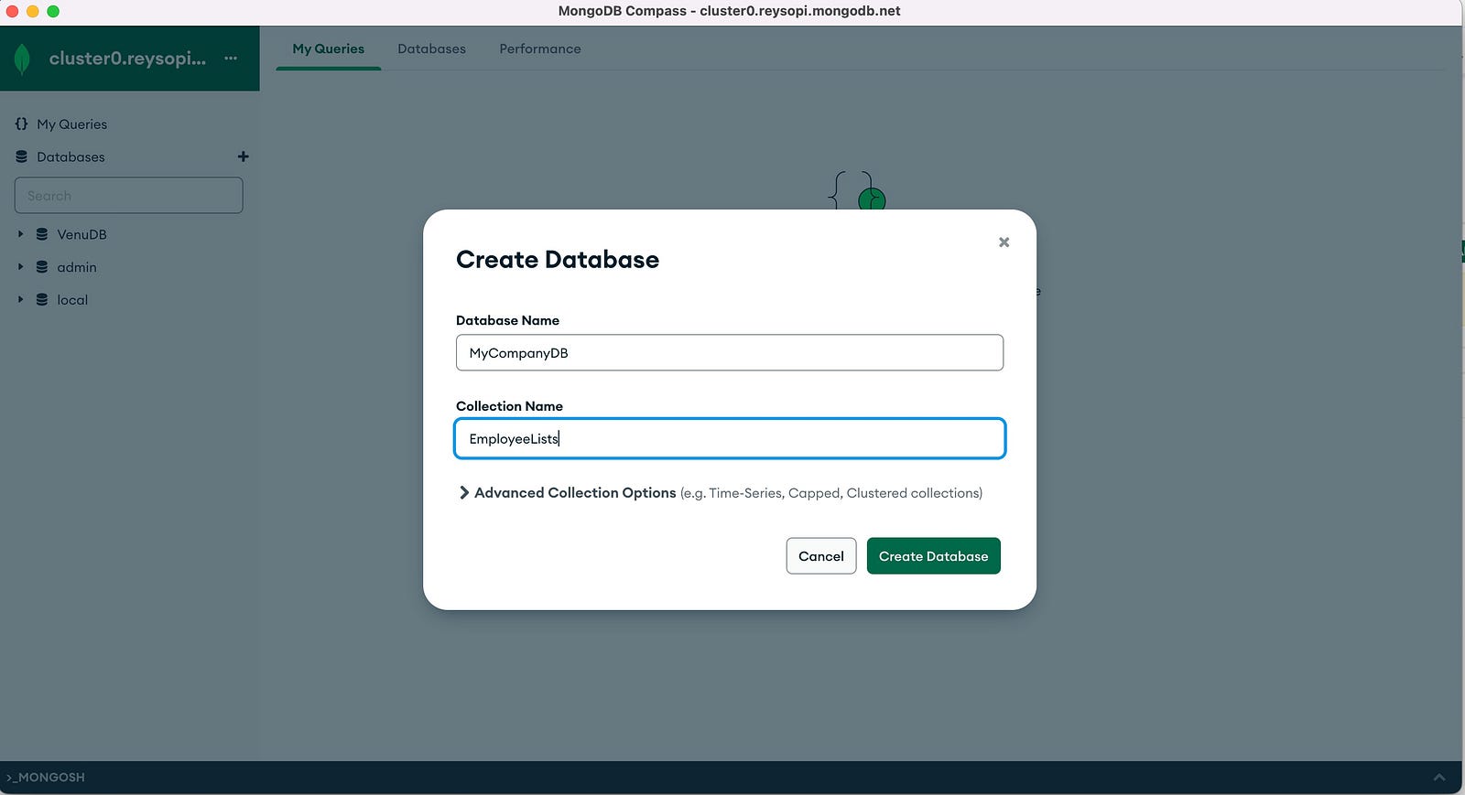Open the Performance tab

tap(540, 48)
